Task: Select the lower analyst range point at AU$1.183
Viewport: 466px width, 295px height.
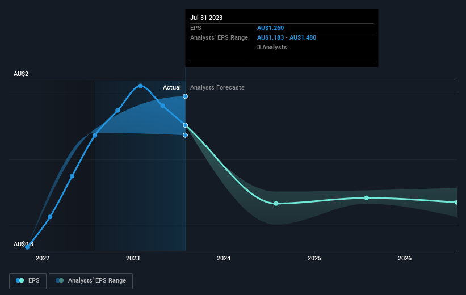Action: tap(185, 135)
